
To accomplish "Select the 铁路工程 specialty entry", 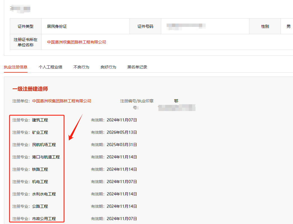I will tap(40, 169).
